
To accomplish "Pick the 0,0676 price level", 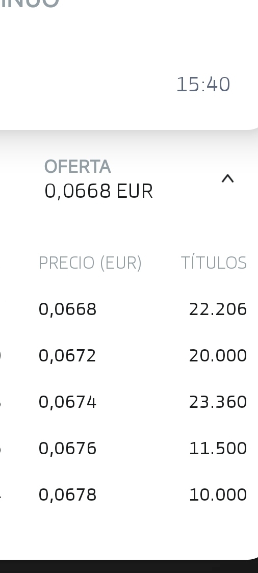I will (x=68, y=449).
